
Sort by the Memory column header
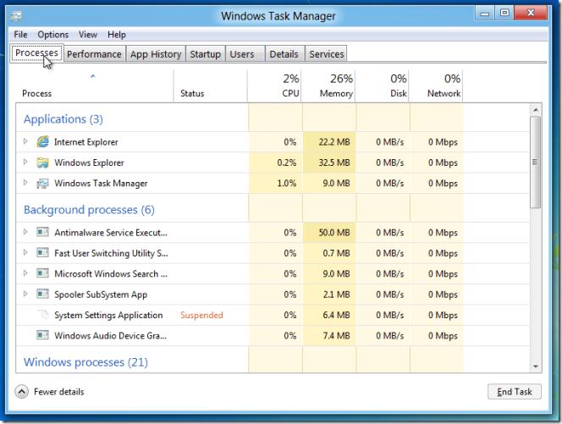tap(328, 86)
